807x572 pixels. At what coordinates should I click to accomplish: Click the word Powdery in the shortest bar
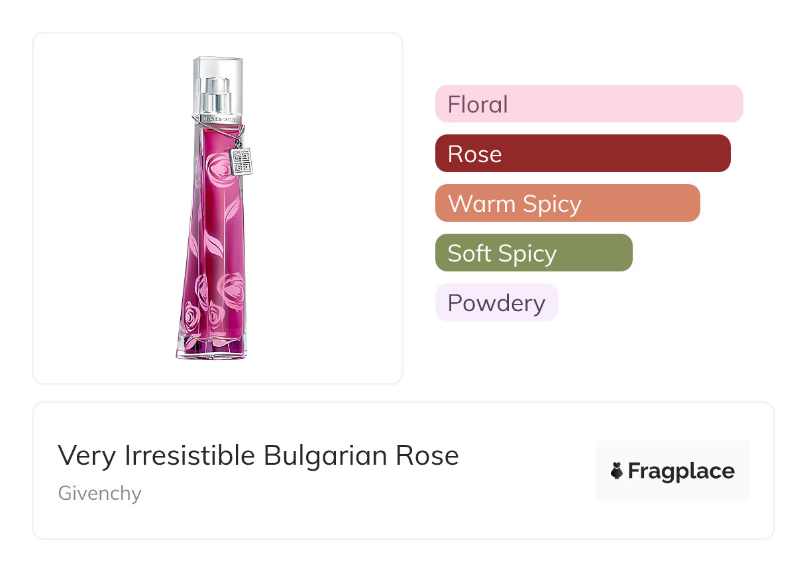pyautogui.click(x=496, y=303)
